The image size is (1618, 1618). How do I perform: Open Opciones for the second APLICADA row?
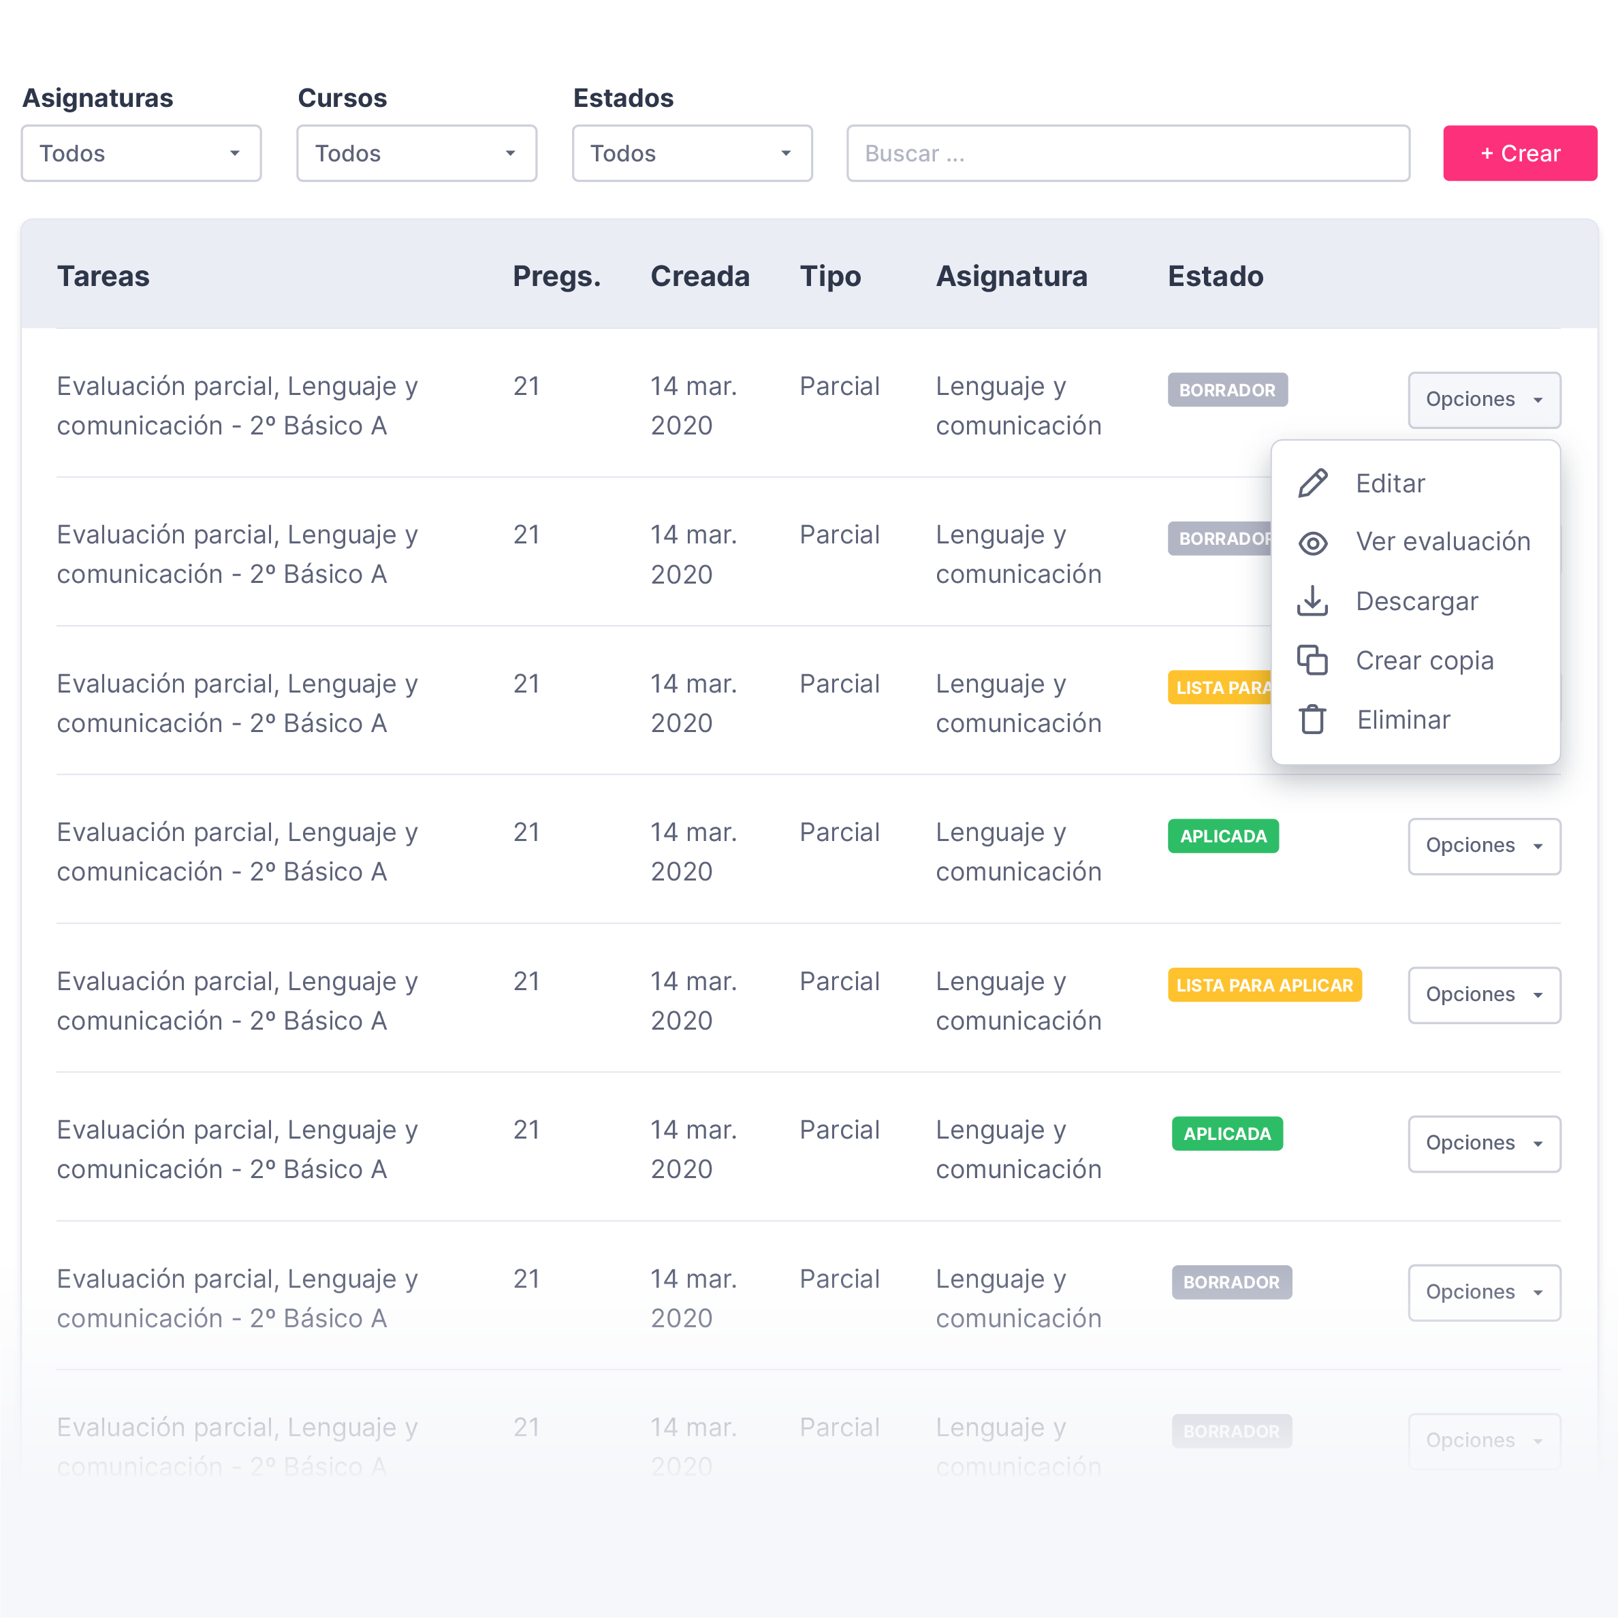click(x=1484, y=1143)
